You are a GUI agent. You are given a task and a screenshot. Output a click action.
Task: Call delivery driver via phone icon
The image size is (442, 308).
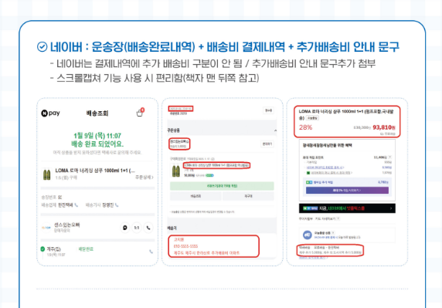point(117,205)
